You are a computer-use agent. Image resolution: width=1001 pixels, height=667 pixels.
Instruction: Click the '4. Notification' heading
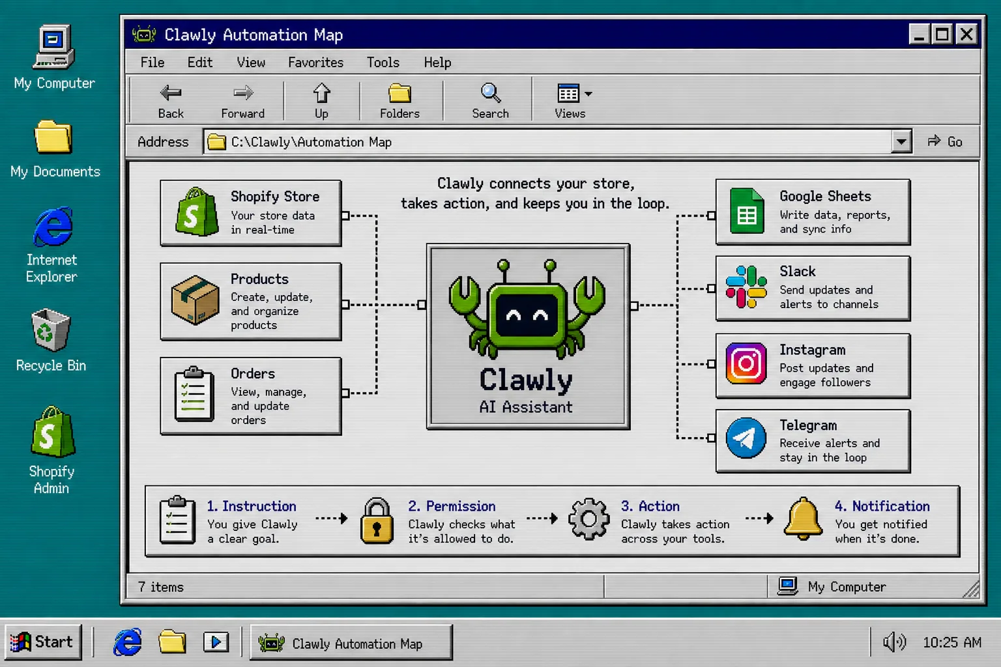coord(882,506)
